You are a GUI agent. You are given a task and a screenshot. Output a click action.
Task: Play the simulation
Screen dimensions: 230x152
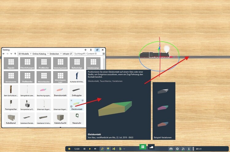point(90,149)
